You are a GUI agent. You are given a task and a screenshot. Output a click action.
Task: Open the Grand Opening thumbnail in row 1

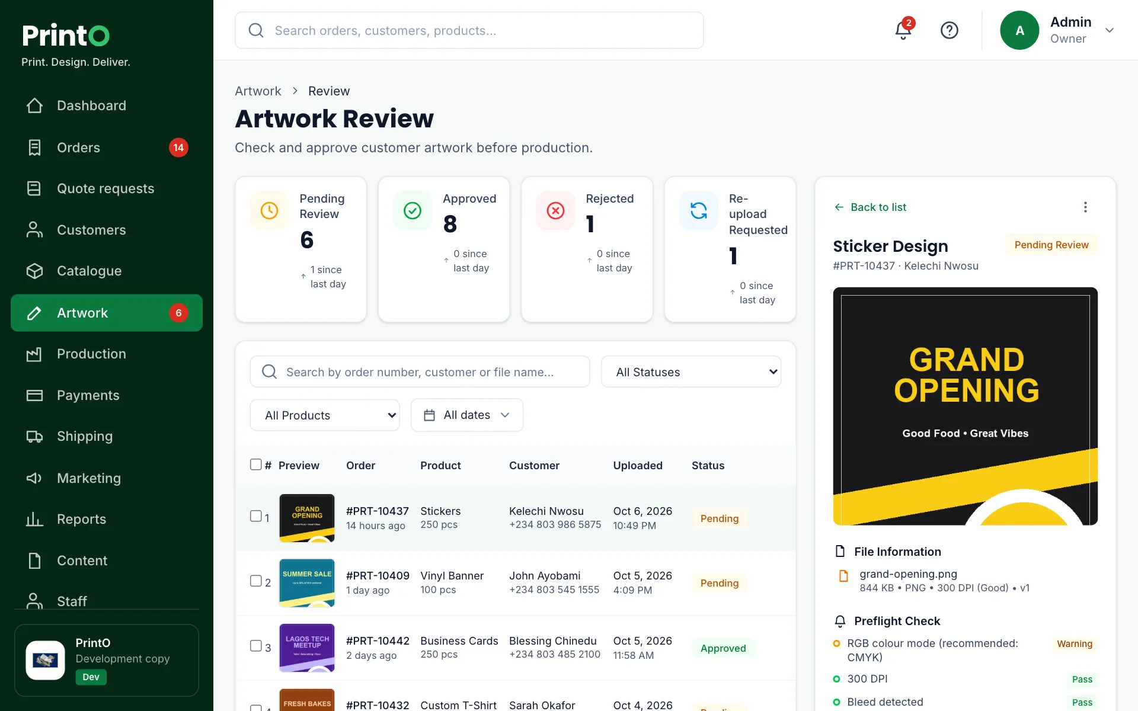point(307,518)
